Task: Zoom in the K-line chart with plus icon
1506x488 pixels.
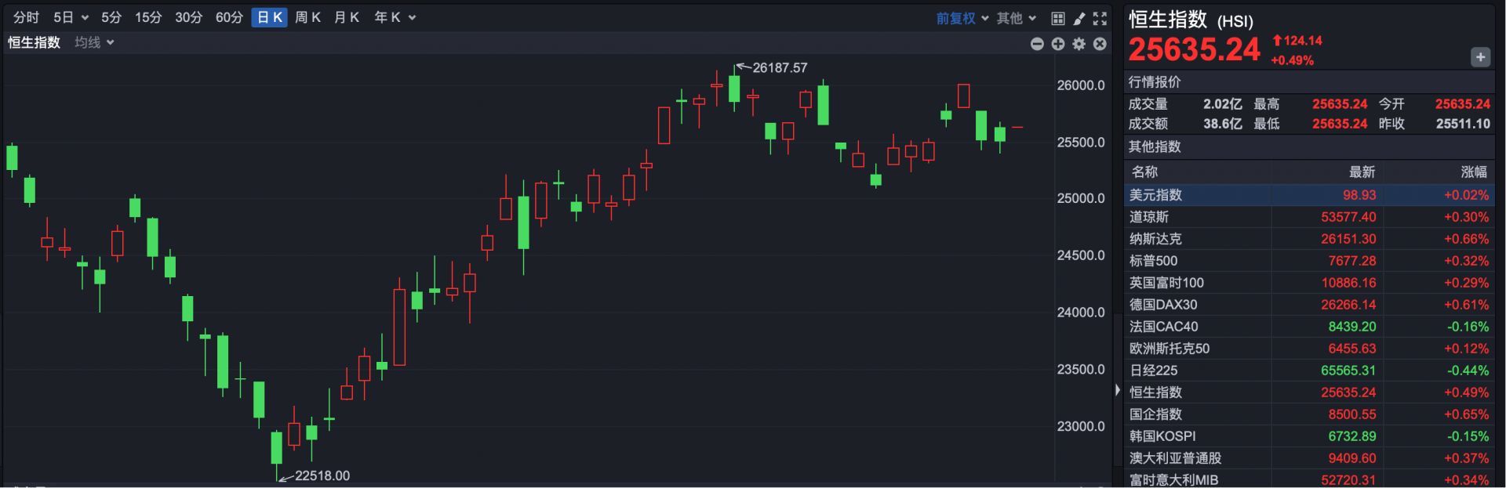Action: 1058,44
